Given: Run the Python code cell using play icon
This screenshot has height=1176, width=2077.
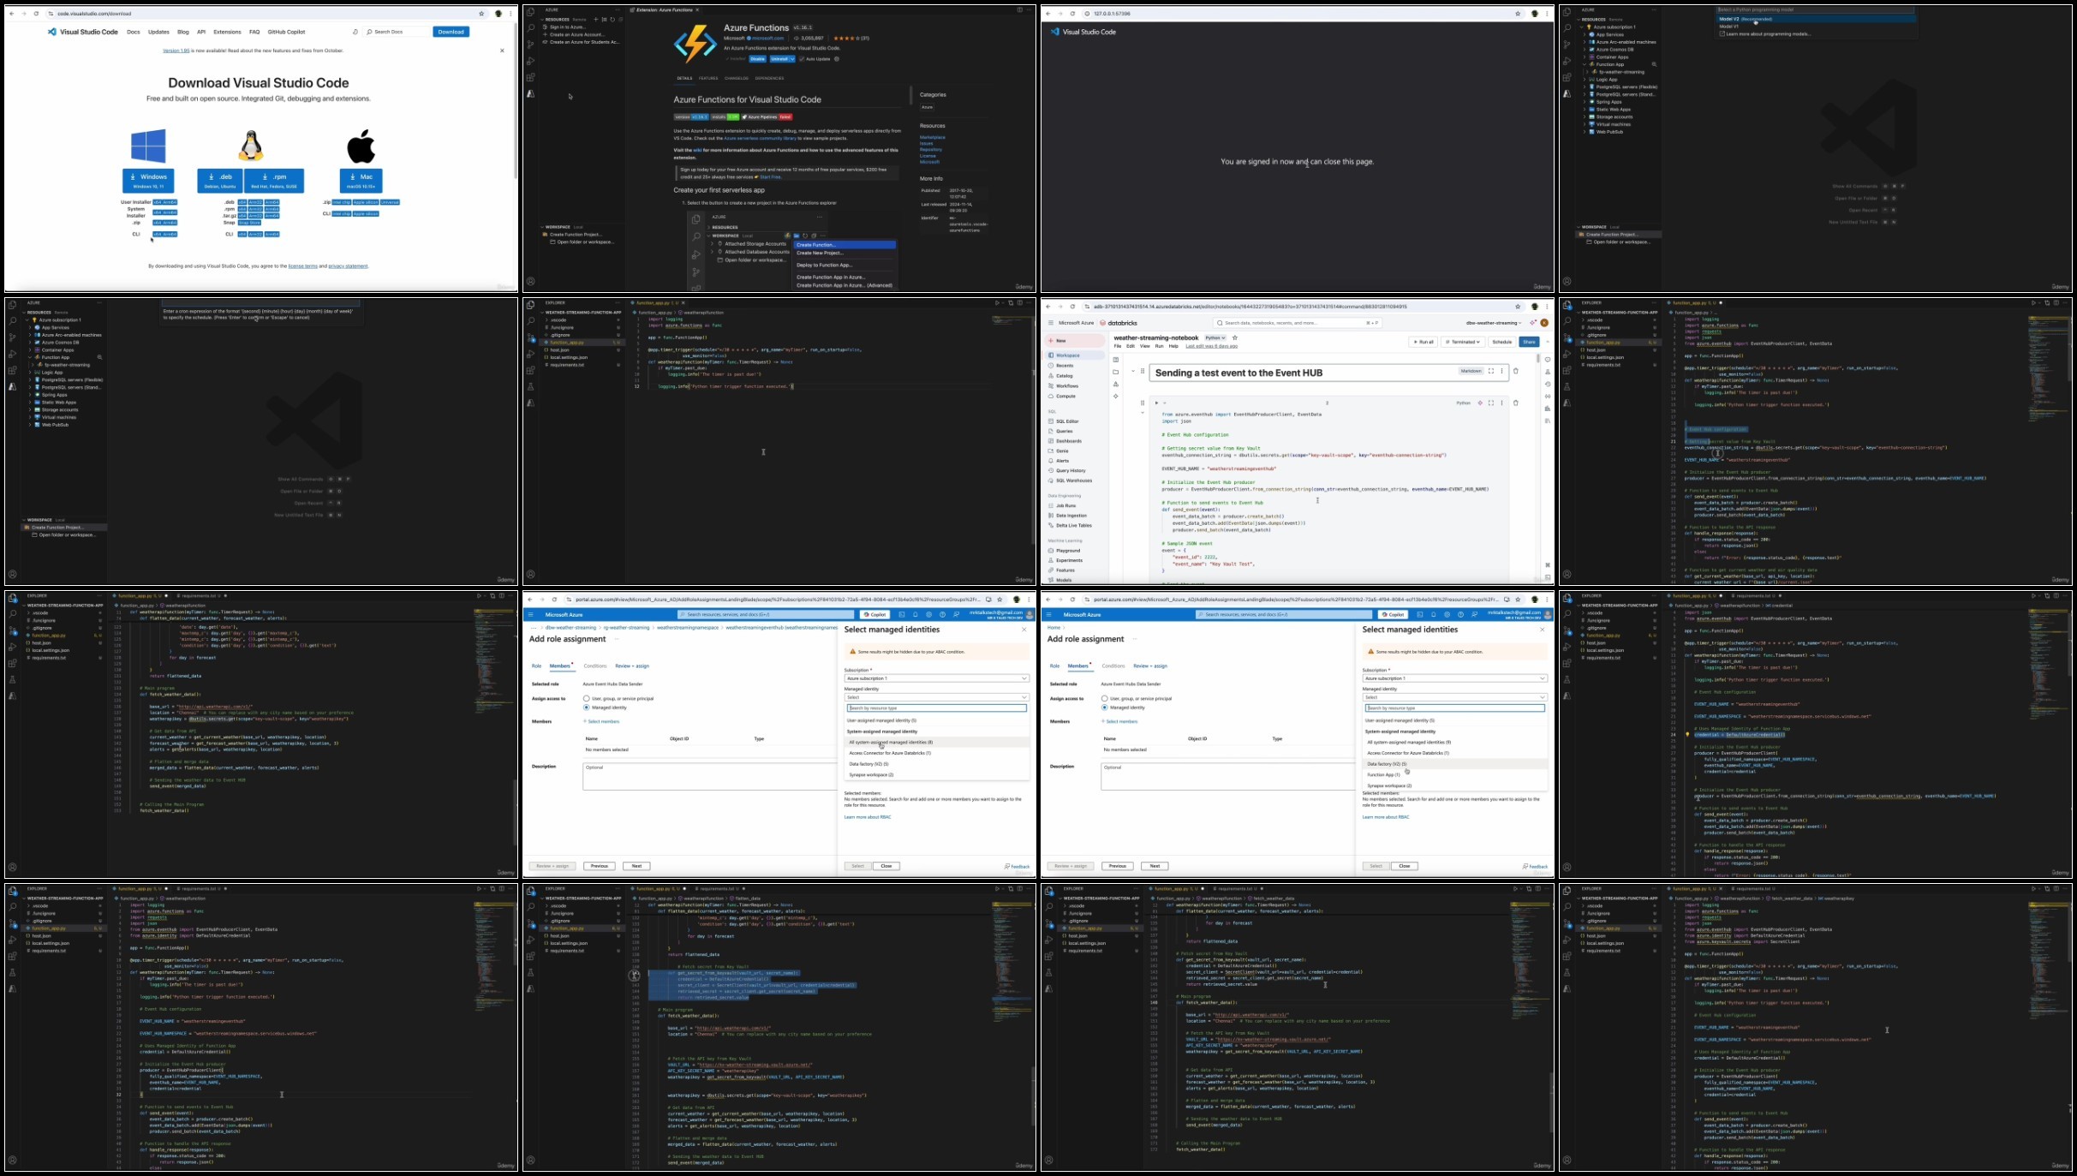Looking at the screenshot, I should click(x=1156, y=403).
